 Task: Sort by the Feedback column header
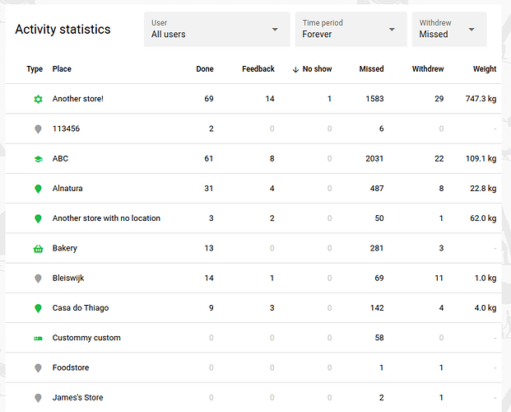258,69
